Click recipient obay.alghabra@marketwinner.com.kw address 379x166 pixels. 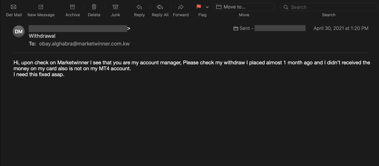84,44
